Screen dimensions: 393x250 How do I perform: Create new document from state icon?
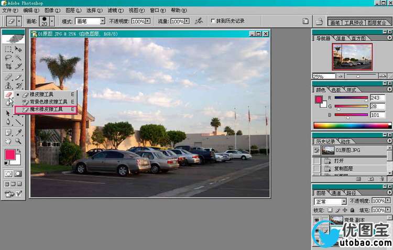tap(358, 179)
